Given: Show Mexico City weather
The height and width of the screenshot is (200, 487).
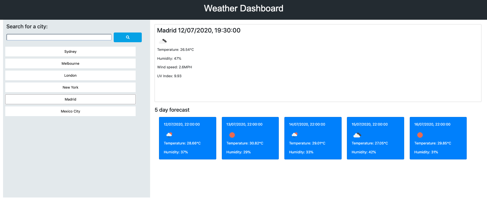Looking at the screenshot, I should [70, 111].
